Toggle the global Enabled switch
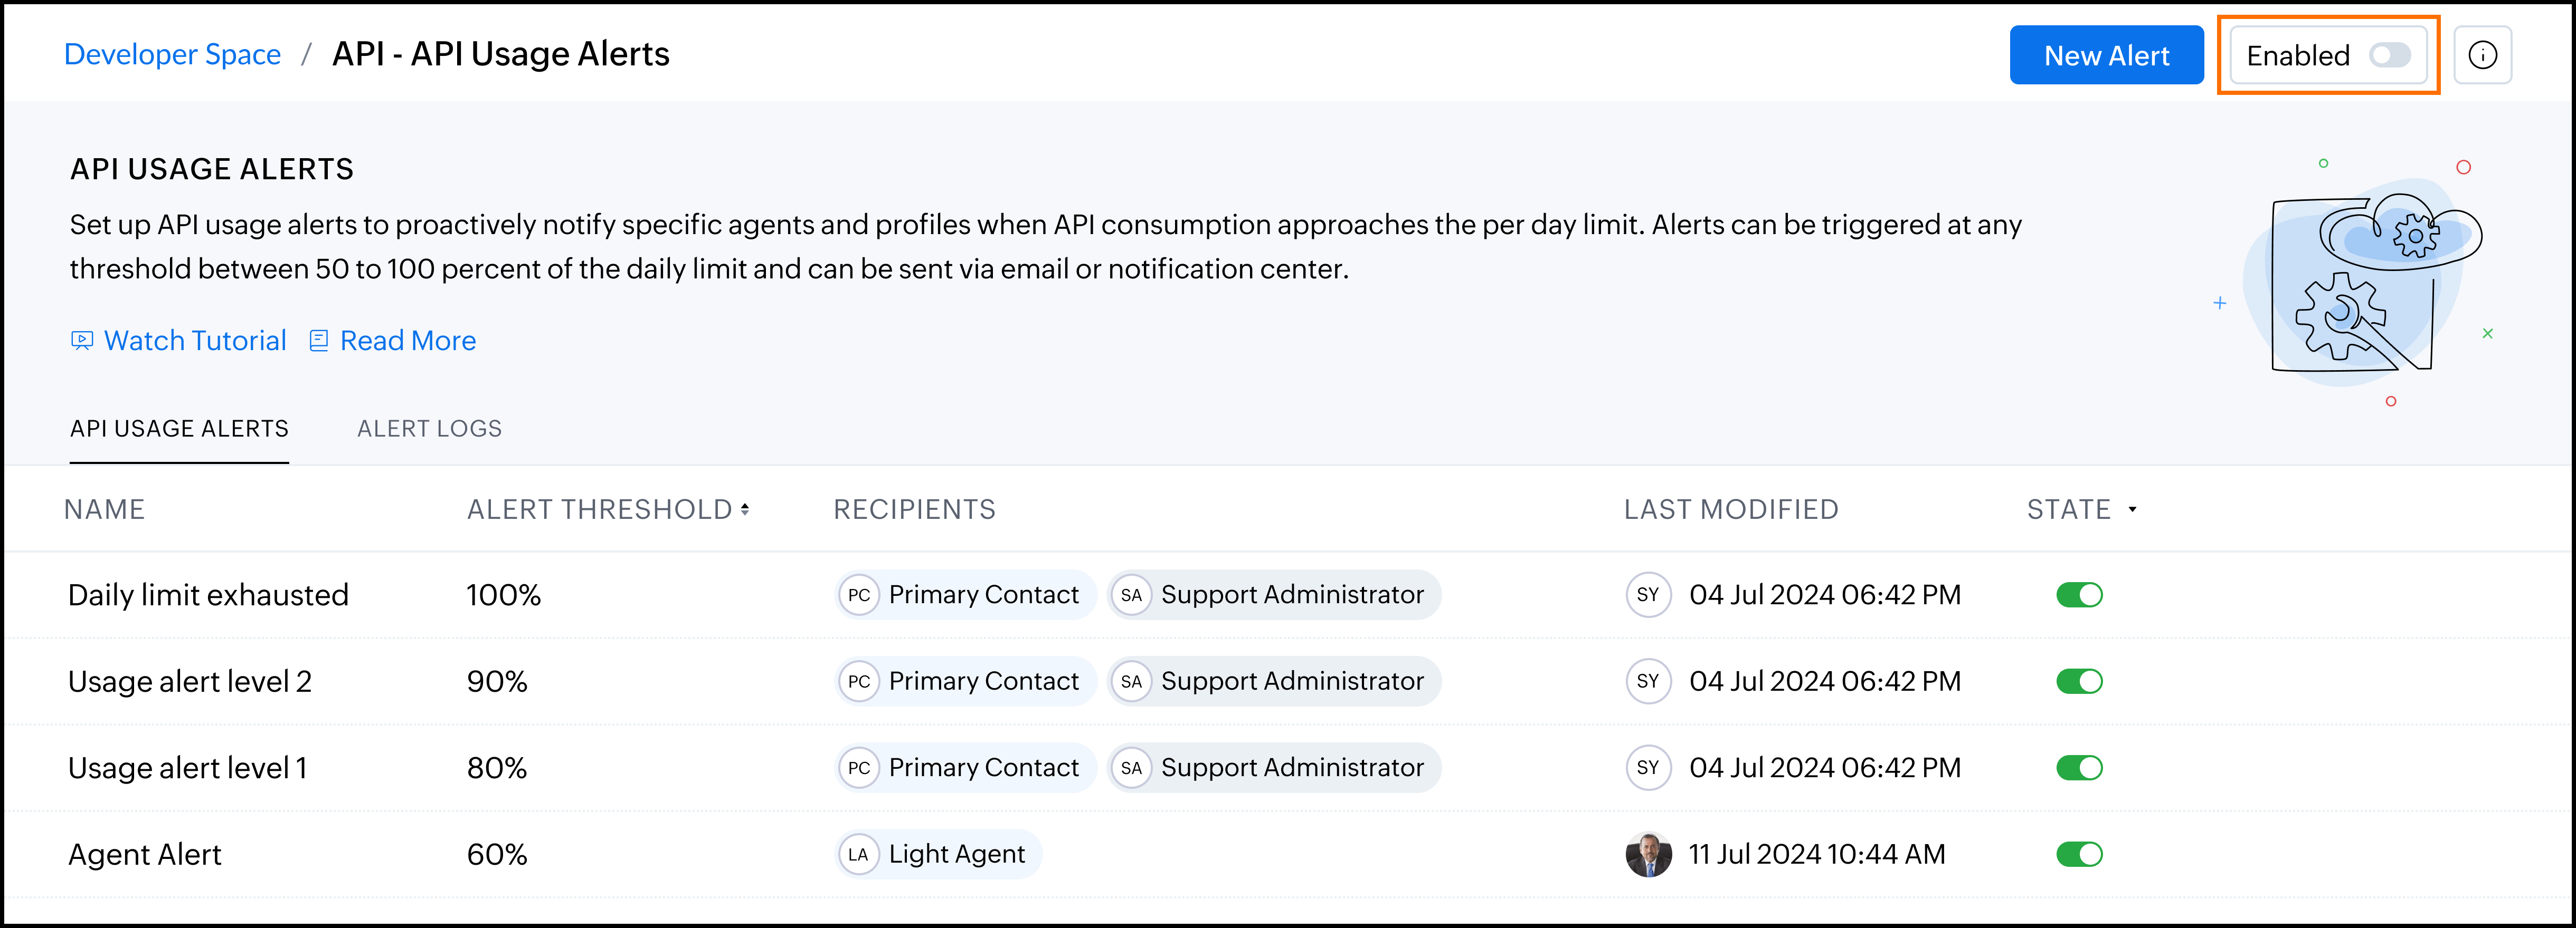Image resolution: width=2576 pixels, height=928 pixels. [x=2390, y=55]
